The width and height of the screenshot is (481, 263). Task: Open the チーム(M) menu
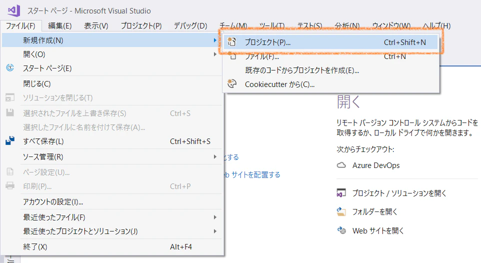[233, 26]
